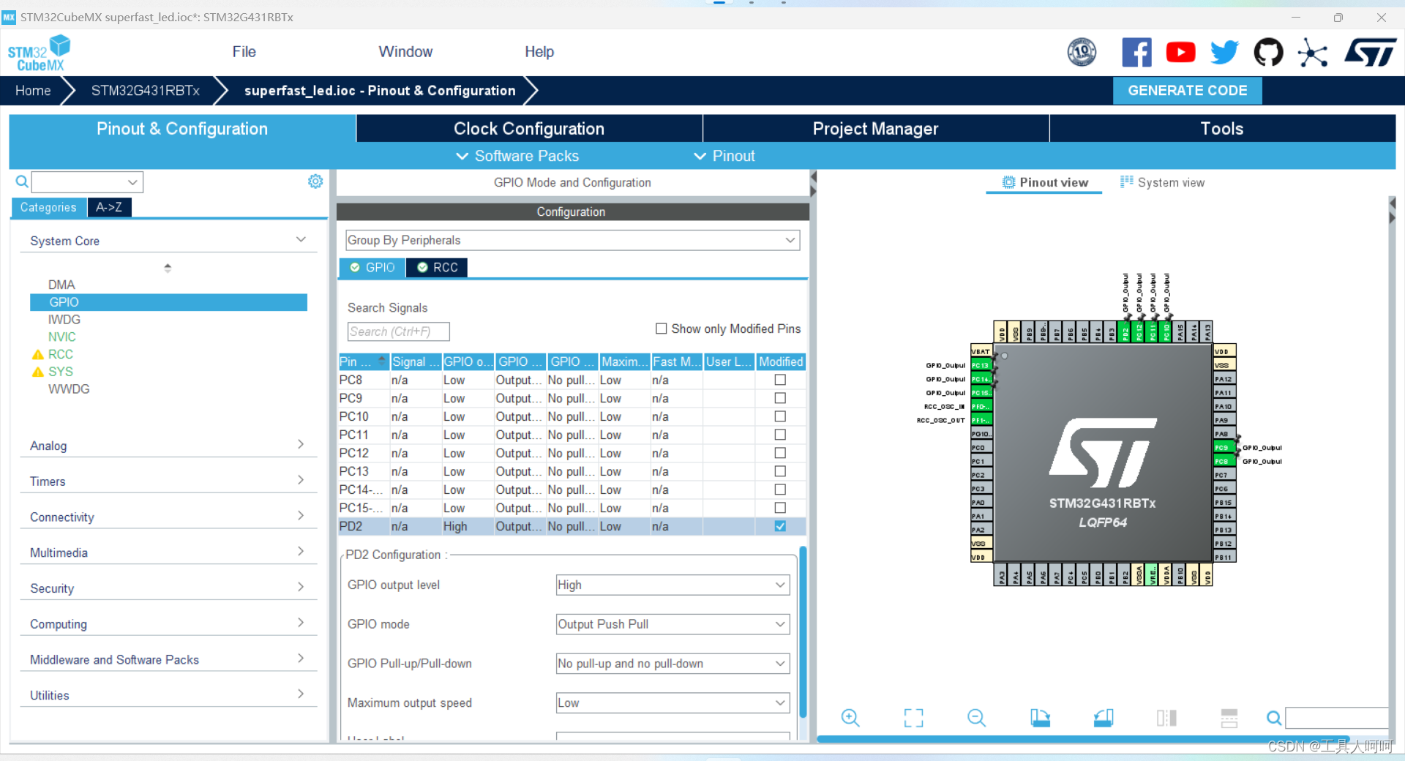This screenshot has height=761, width=1405.
Task: Open the File menu
Action: [x=244, y=52]
